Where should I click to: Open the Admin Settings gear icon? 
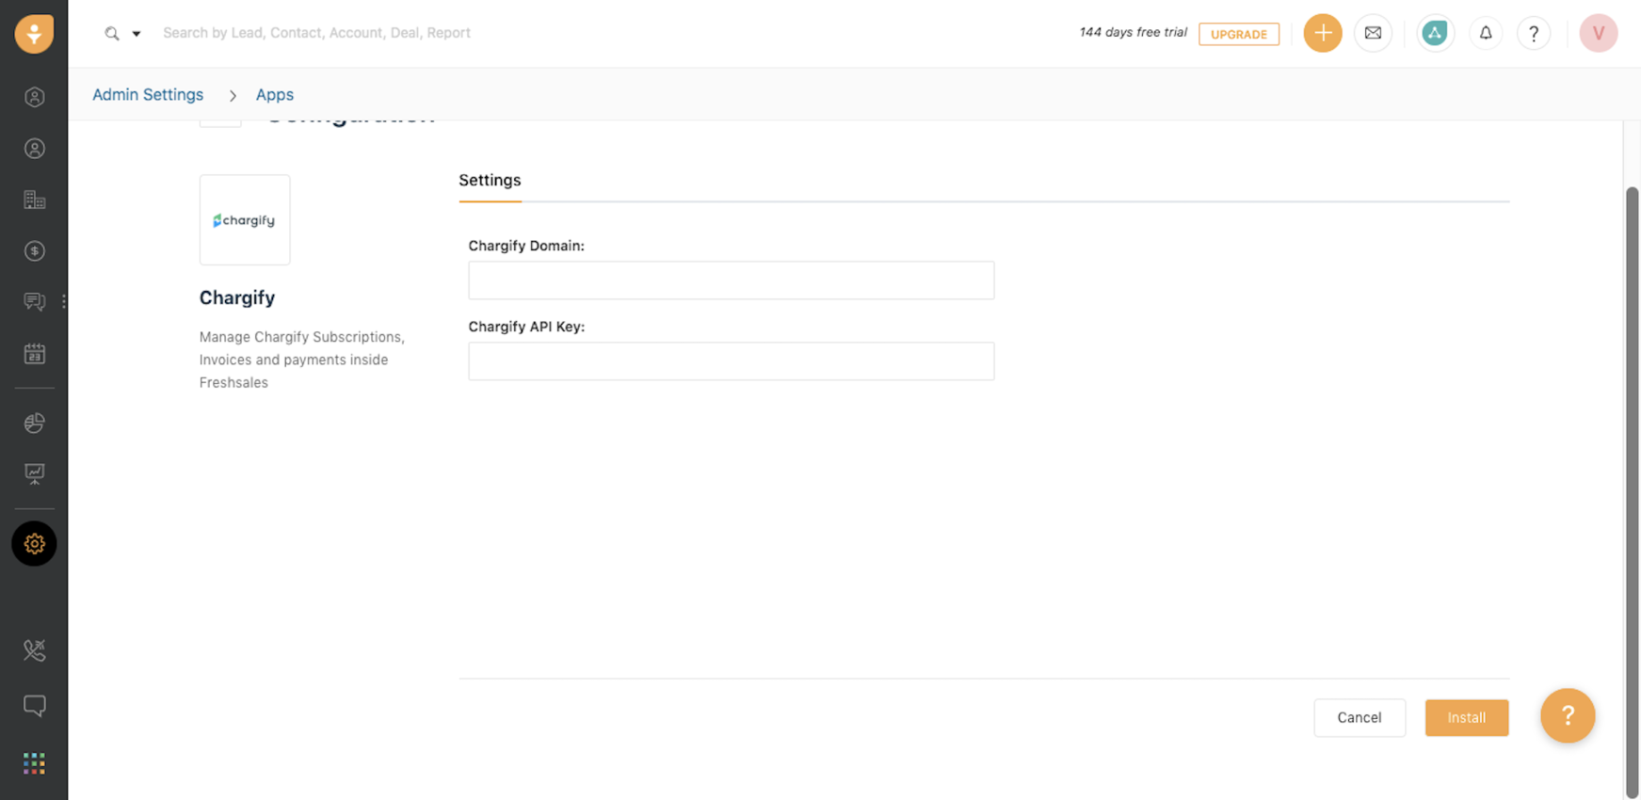pyautogui.click(x=34, y=544)
